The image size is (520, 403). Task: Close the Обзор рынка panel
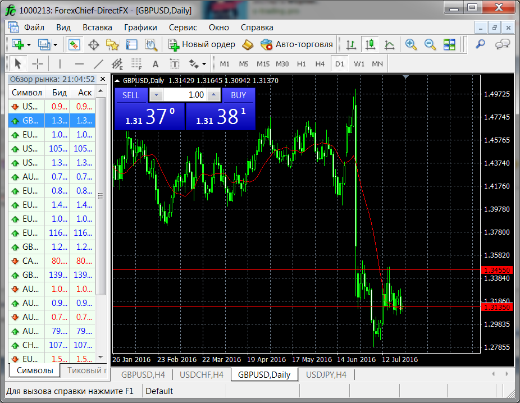(x=103, y=79)
